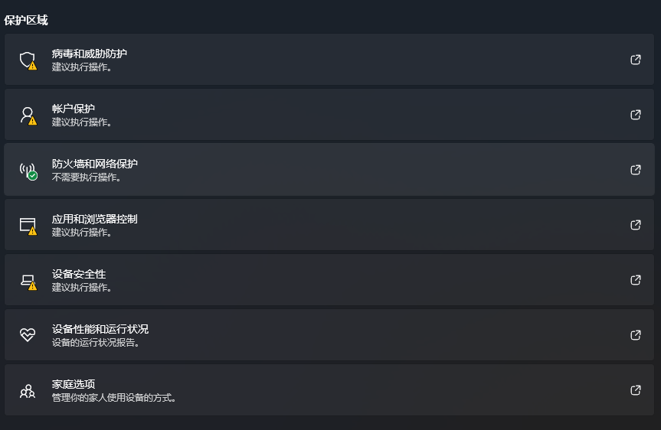Click the virus and threat protection shield icon
The image size is (661, 430).
pos(28,60)
